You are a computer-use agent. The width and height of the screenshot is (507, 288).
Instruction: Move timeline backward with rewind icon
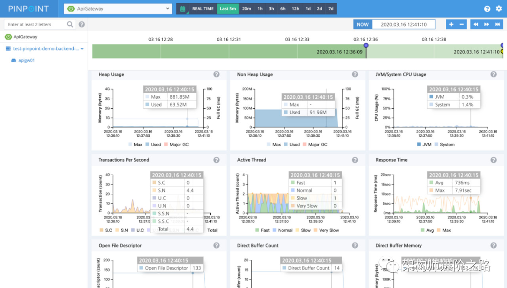476,24
